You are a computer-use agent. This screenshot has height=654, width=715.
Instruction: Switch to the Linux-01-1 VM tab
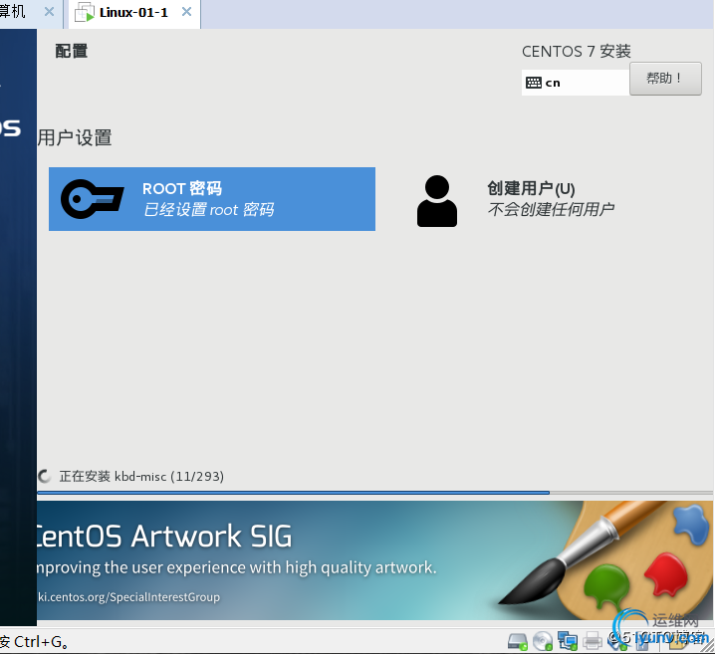point(134,13)
